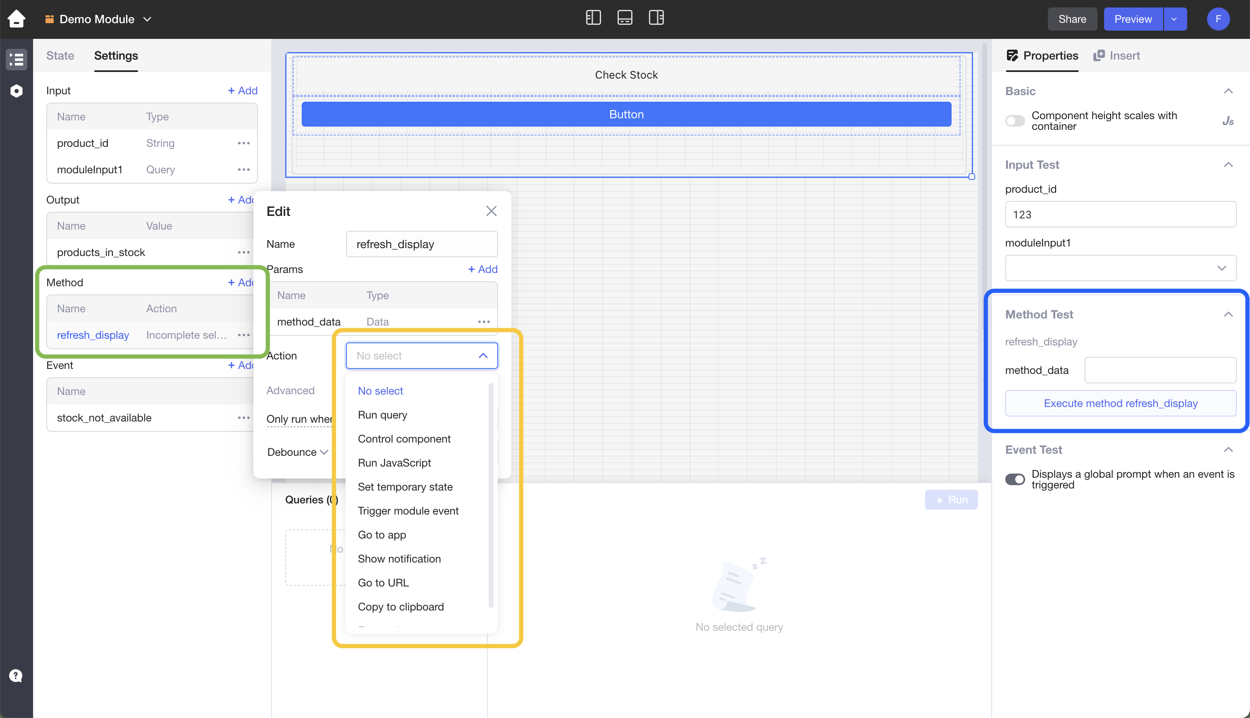This screenshot has width=1250, height=718.
Task: Open more options for product_id input
Action: (x=243, y=143)
